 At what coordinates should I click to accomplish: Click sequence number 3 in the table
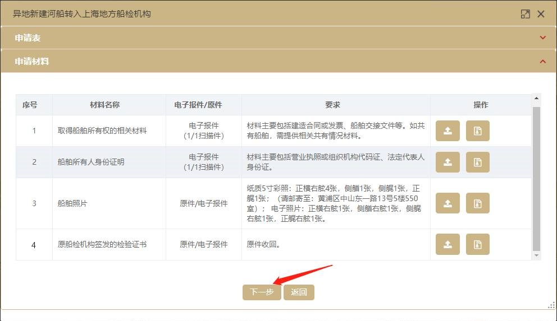[34, 203]
